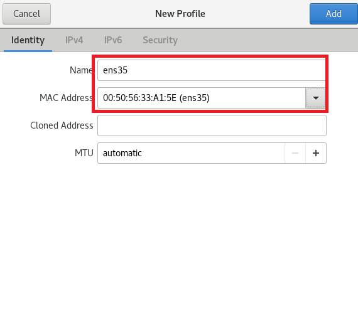
Task: Click the empty Cloned Address field
Action: pos(212,125)
